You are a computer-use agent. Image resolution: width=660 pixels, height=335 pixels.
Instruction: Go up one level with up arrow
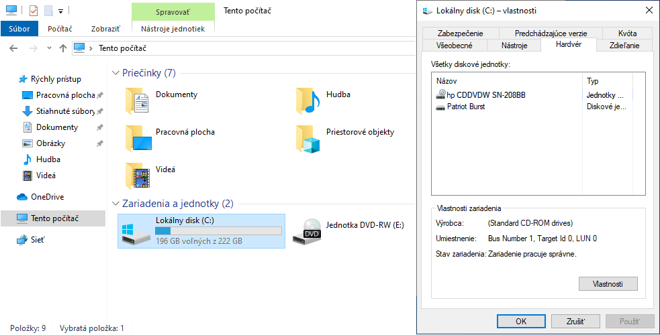(63, 48)
